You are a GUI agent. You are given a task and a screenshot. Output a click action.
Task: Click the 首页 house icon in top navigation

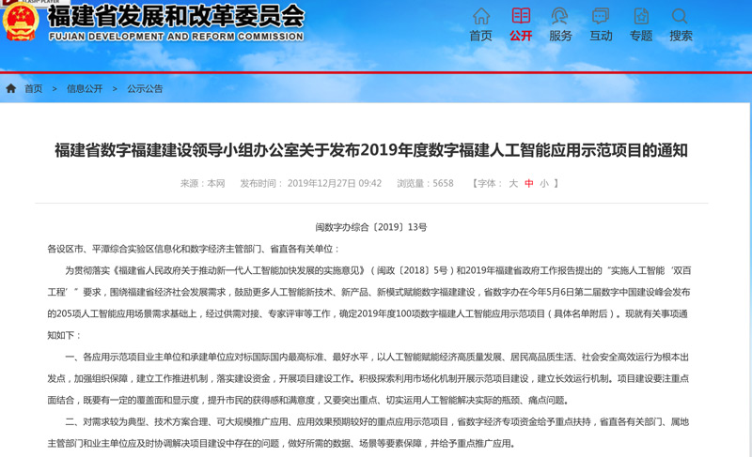coord(480,17)
